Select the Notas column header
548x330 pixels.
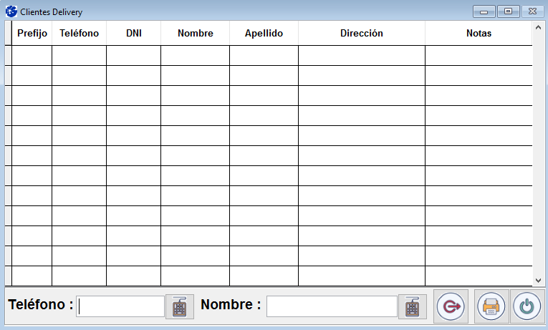(478, 34)
